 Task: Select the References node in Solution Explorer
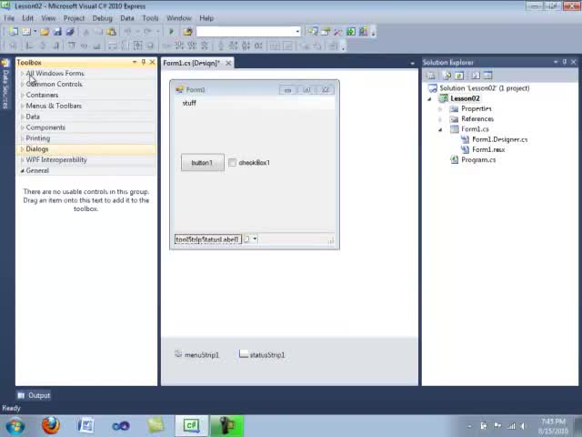(477, 119)
